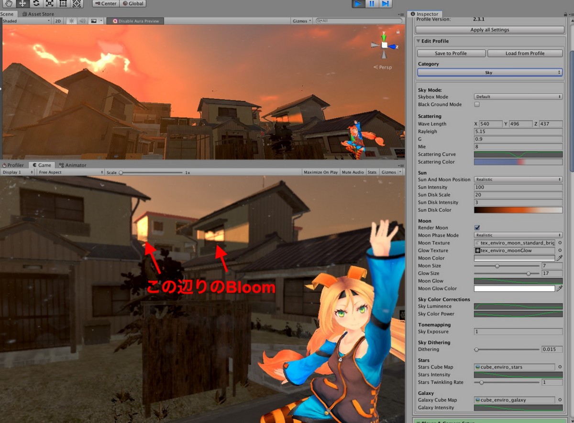This screenshot has width=574, height=423.
Task: Toggle scene effects image icon
Action: tap(93, 21)
